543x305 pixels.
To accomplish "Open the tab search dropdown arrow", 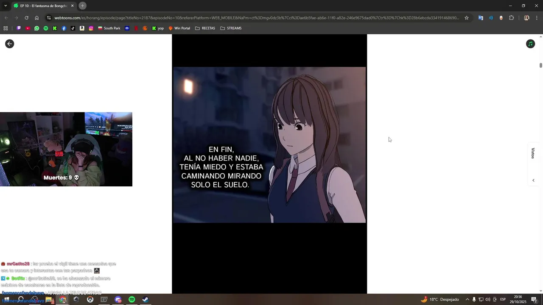I will pyautogui.click(x=6, y=6).
